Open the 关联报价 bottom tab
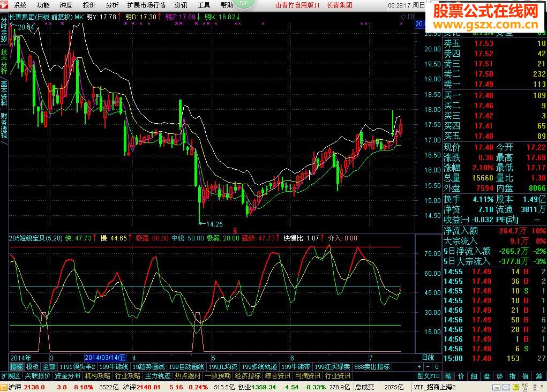The image size is (547, 392). pos(38,376)
